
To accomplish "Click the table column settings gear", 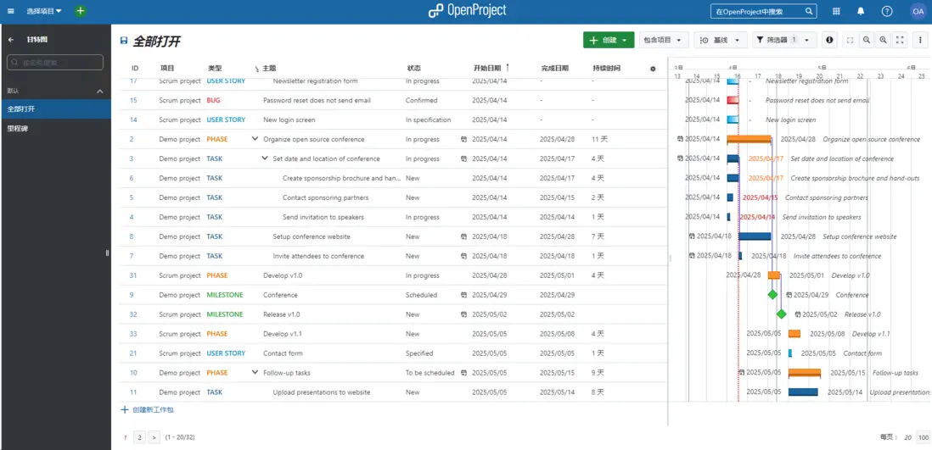I will [x=653, y=69].
